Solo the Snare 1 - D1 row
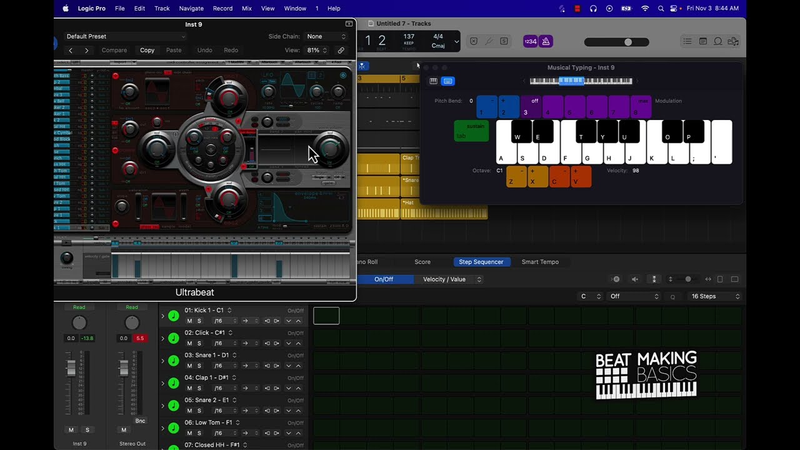The width and height of the screenshot is (800, 450). point(199,366)
